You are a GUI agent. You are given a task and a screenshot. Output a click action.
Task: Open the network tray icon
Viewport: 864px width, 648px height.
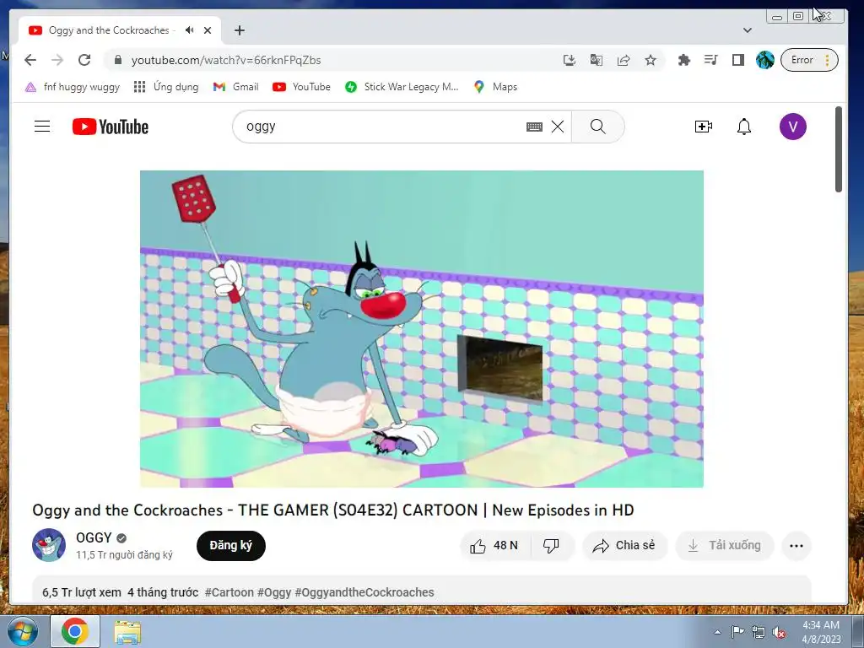tap(759, 632)
